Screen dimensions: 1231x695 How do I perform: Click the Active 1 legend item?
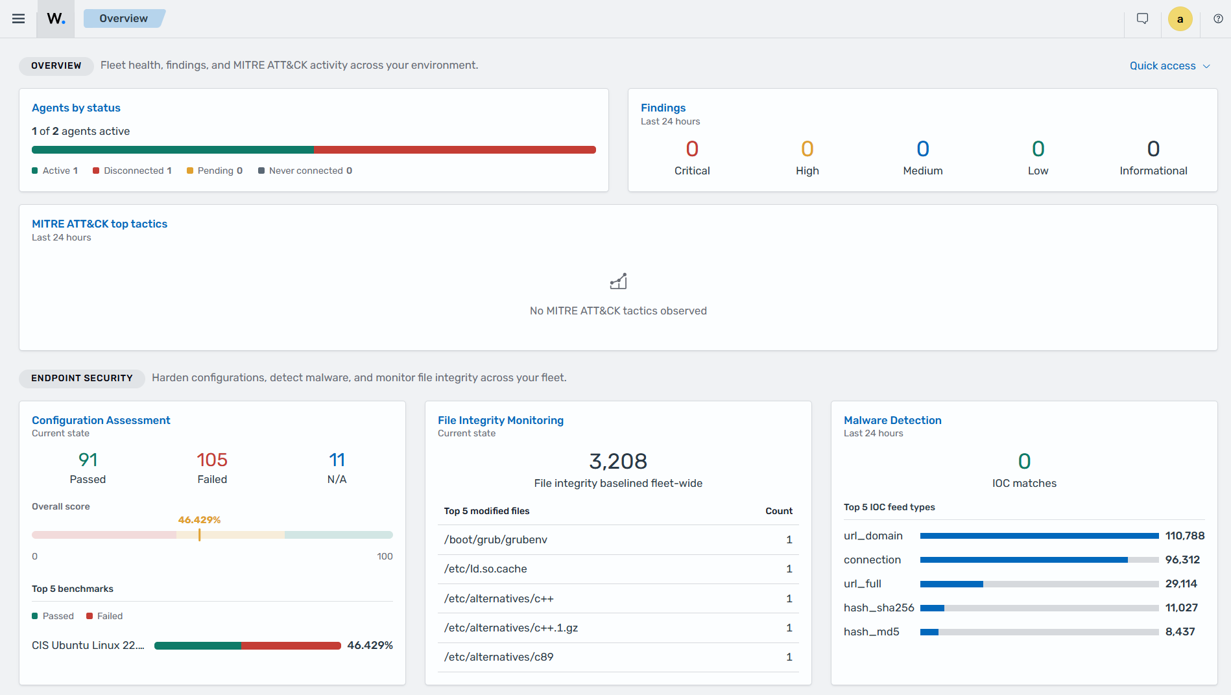(x=54, y=171)
